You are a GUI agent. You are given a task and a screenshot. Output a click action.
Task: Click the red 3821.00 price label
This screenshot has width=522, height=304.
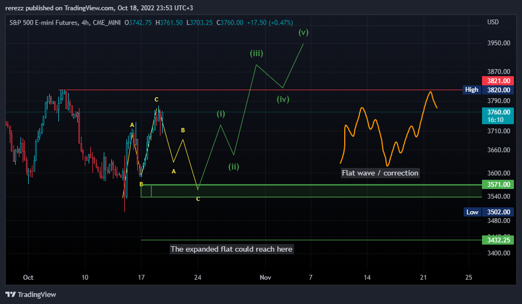pos(498,80)
